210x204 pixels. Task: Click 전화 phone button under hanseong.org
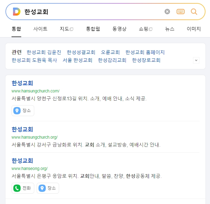[23, 188]
